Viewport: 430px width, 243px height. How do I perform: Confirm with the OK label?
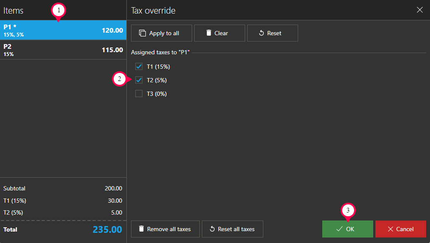[350, 229]
